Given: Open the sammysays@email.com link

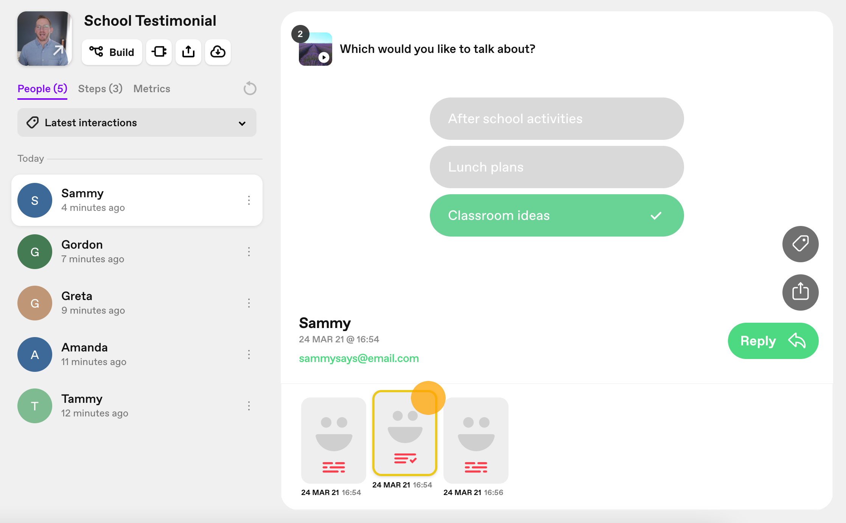Looking at the screenshot, I should [x=359, y=358].
